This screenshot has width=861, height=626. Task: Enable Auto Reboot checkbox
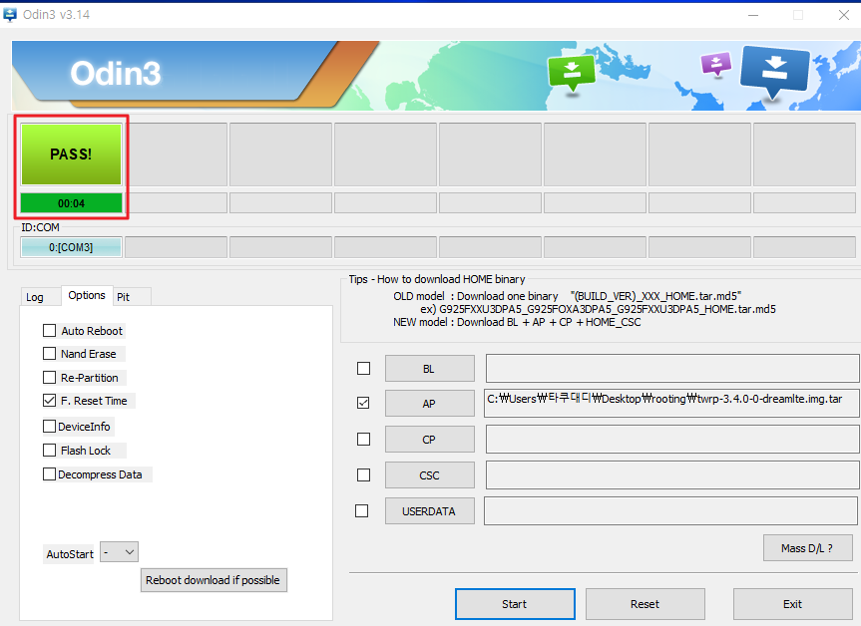click(x=50, y=330)
